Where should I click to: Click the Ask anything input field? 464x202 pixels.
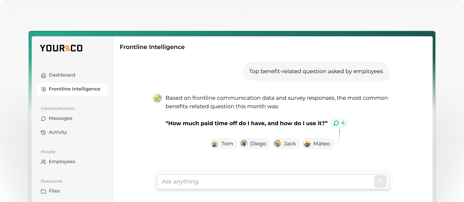click(266, 181)
